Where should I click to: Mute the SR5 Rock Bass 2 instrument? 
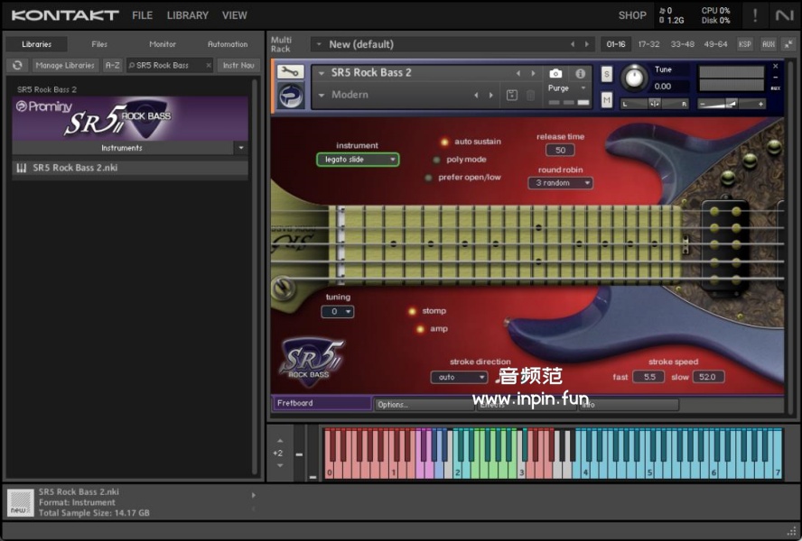coord(606,99)
